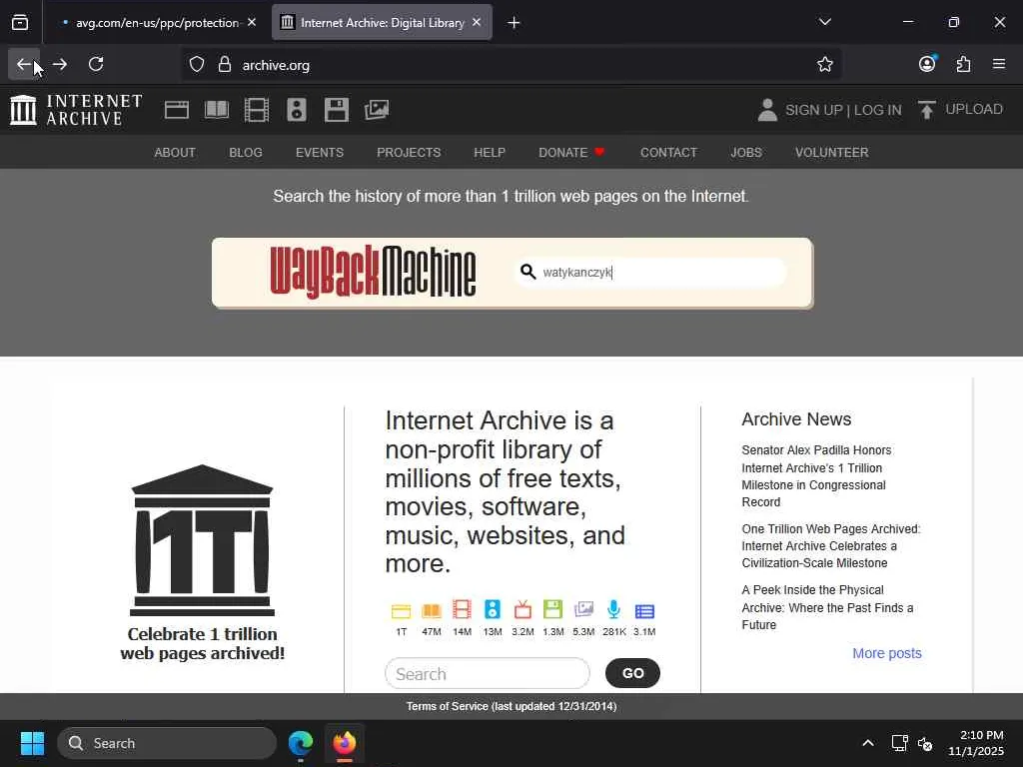Screen dimensions: 1023x767
Task: Open the VOLUNTEER menu item
Action: pos(831,153)
